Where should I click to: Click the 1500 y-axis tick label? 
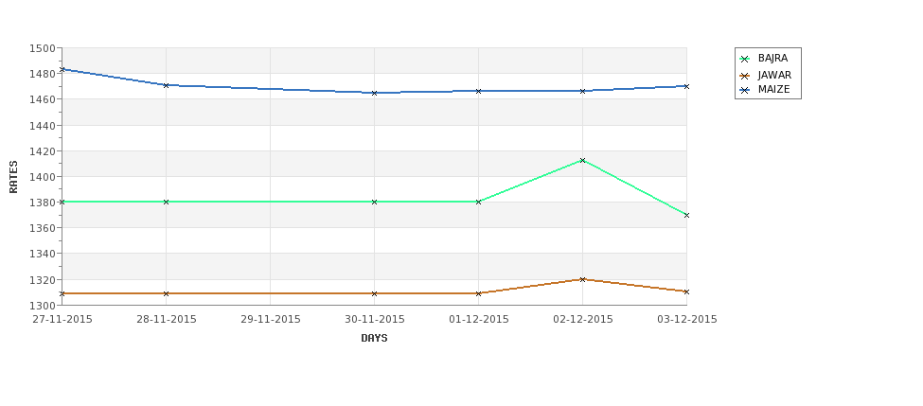pyautogui.click(x=44, y=48)
